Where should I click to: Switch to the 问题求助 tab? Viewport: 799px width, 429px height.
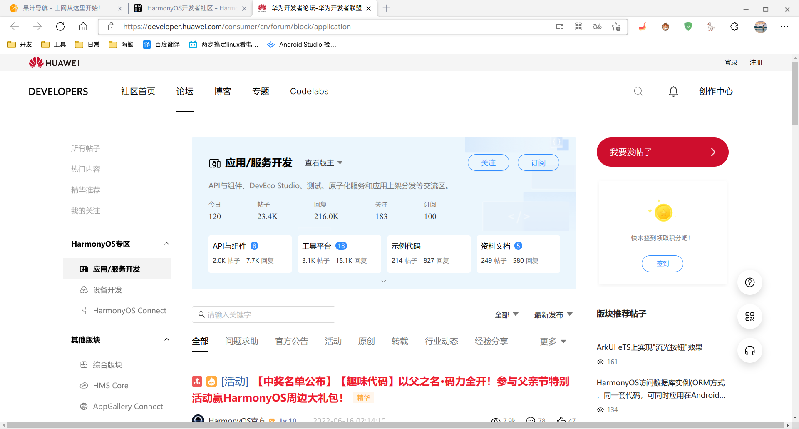(x=241, y=342)
